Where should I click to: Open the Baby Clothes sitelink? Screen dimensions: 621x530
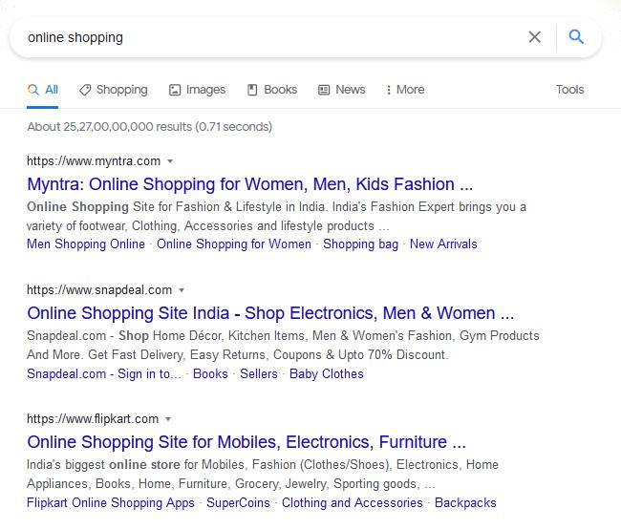(327, 374)
